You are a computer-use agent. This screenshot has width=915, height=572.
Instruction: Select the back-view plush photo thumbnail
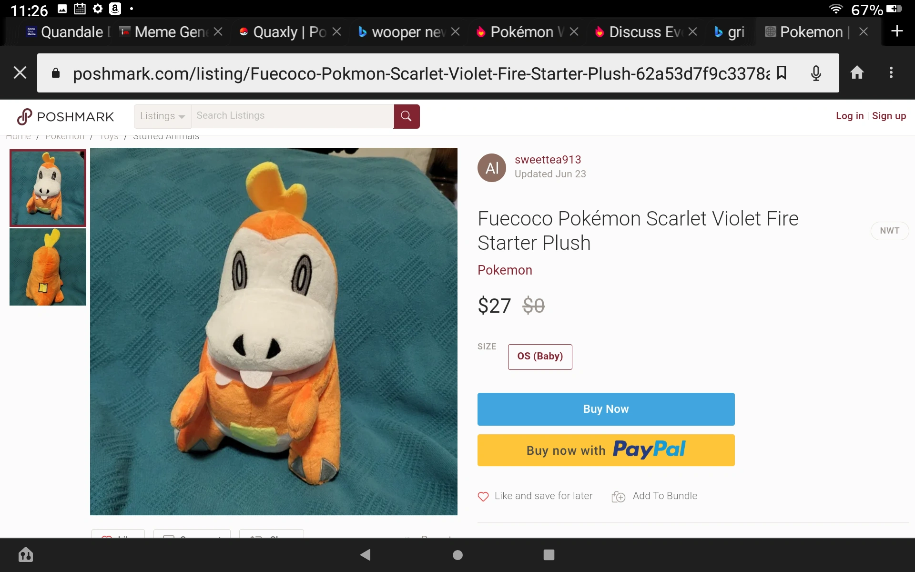tap(47, 267)
